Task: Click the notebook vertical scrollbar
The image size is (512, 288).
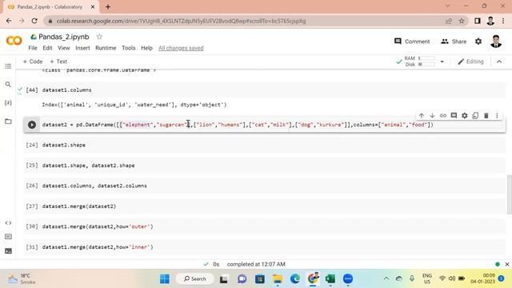Action: point(509,194)
